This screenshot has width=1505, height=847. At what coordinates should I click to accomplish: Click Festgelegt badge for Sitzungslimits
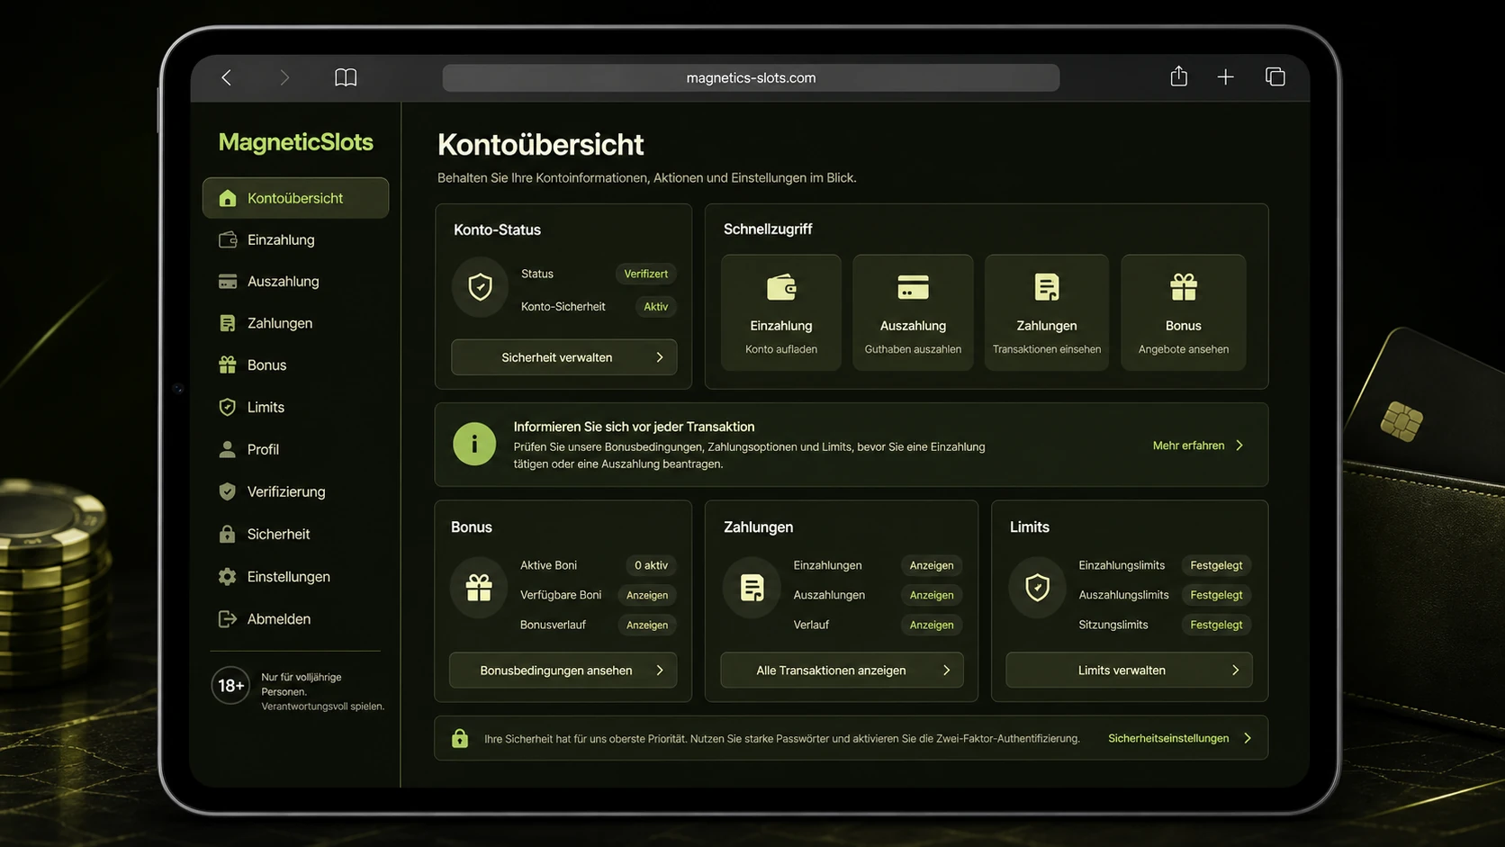point(1216,625)
